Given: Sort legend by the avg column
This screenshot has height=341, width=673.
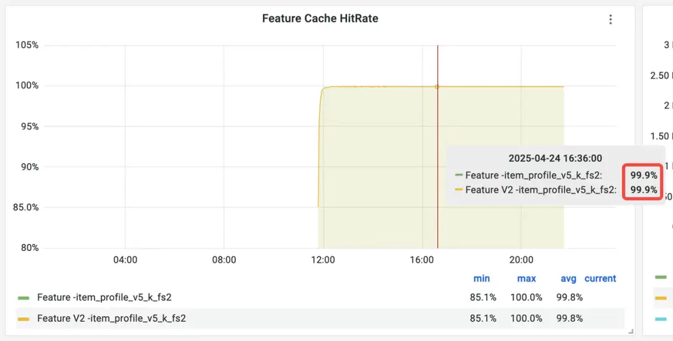Looking at the screenshot, I should click(x=568, y=279).
